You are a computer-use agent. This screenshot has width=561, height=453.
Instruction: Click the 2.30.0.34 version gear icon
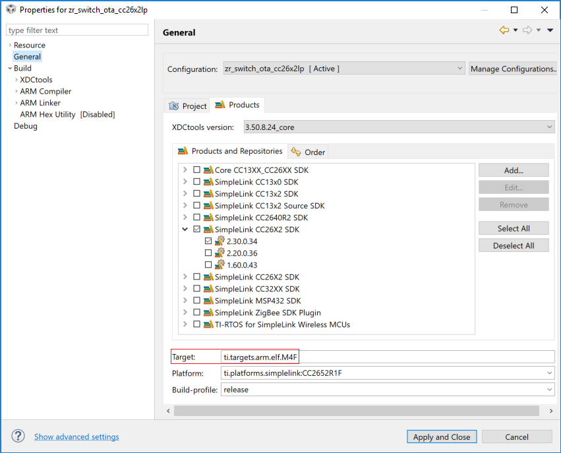pyautogui.click(x=220, y=241)
